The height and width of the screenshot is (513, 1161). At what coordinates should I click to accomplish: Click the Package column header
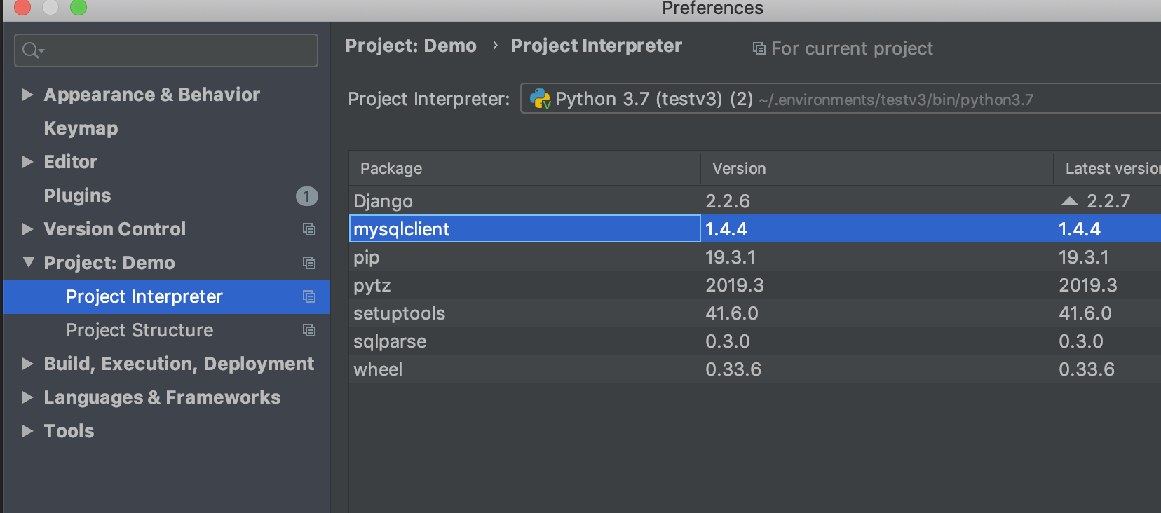pos(524,168)
